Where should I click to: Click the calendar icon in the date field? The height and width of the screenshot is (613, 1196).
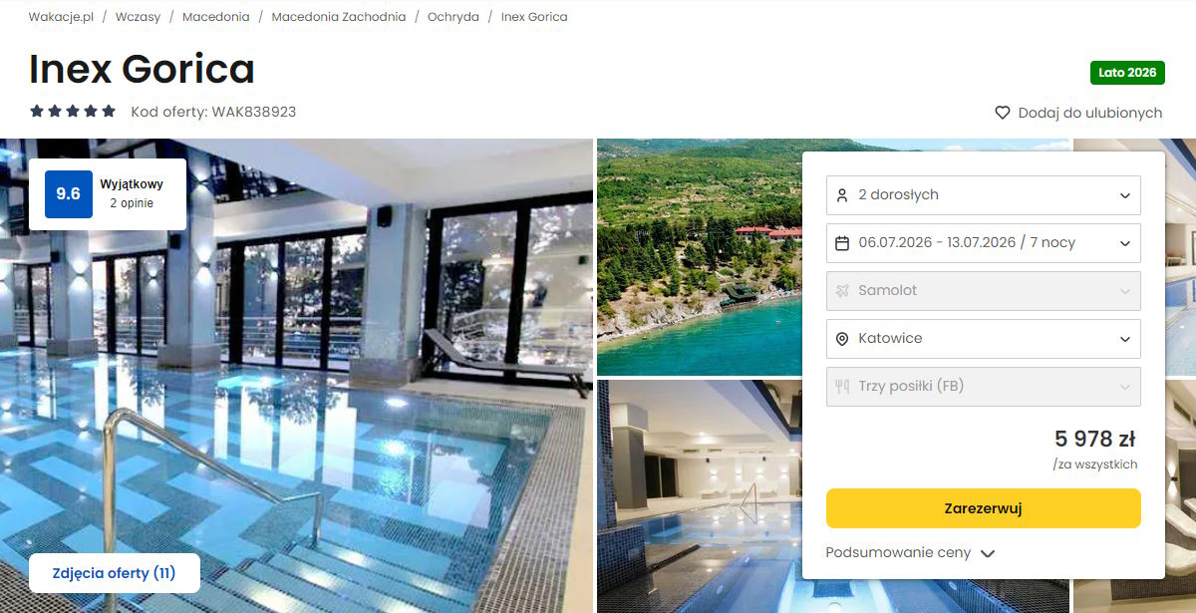coord(842,243)
